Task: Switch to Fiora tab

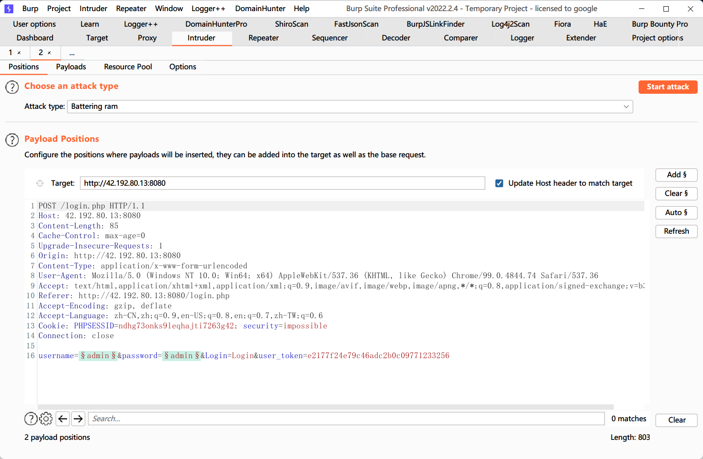Action: pos(563,24)
